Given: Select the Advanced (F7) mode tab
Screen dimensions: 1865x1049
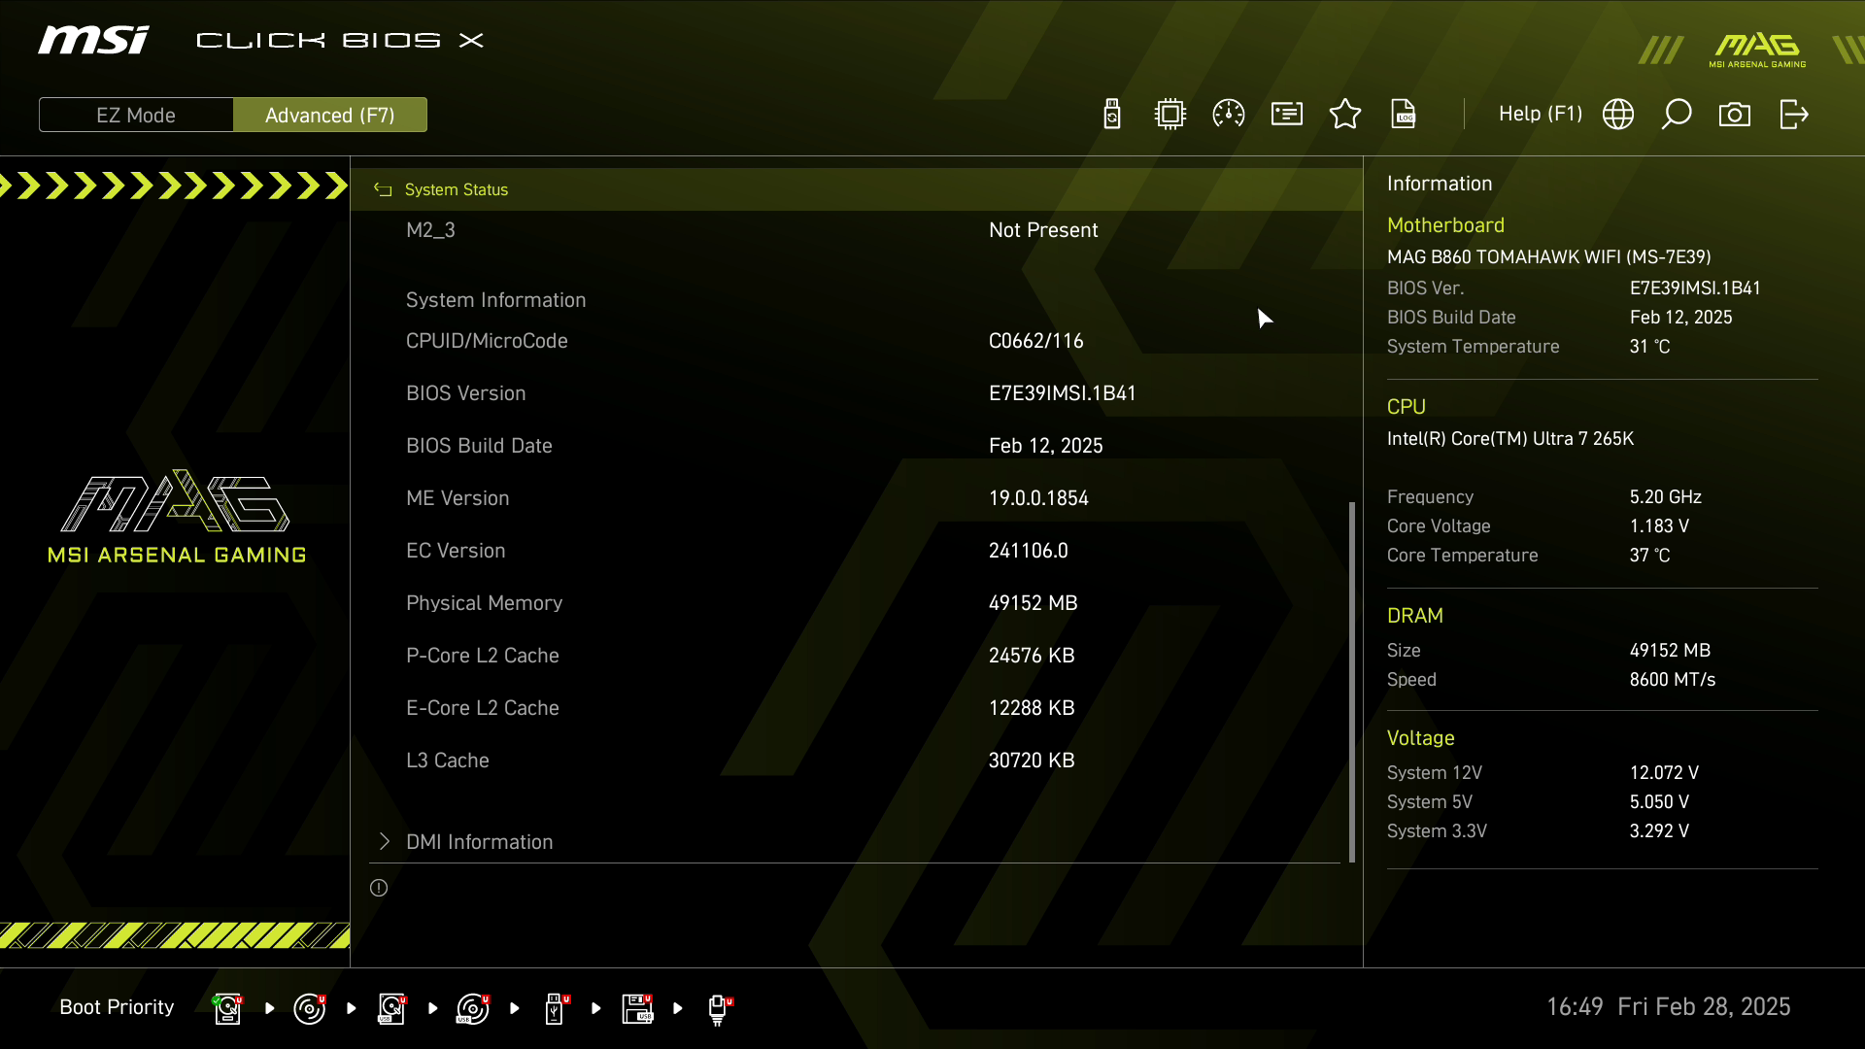Looking at the screenshot, I should pyautogui.click(x=330, y=116).
